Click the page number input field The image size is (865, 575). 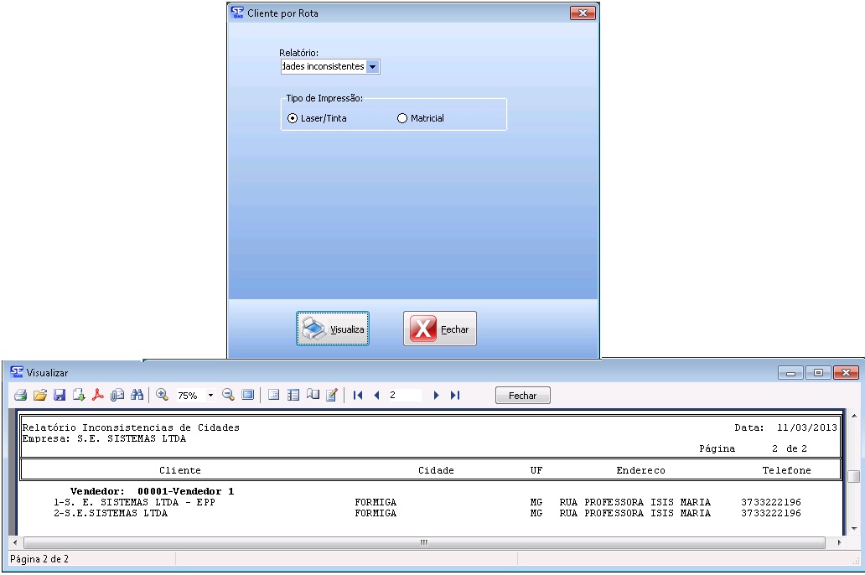[x=404, y=395]
